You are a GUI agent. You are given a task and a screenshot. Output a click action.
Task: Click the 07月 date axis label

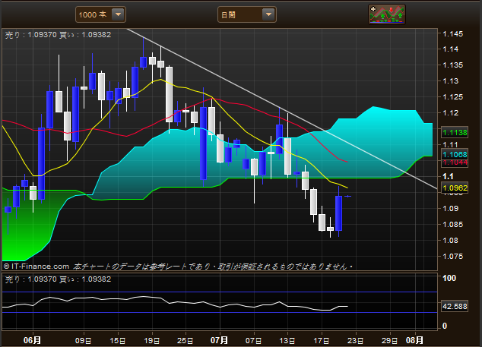point(219,340)
